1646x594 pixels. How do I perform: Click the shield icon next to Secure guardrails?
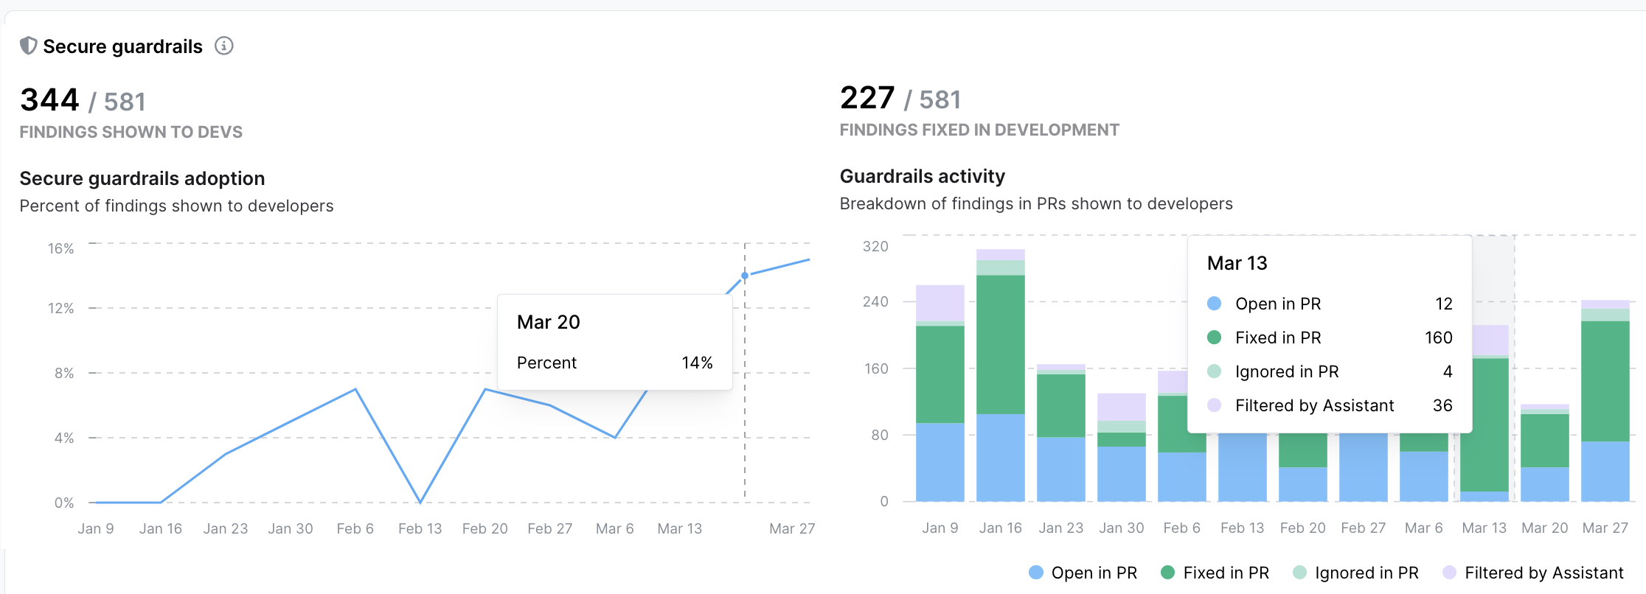[x=28, y=46]
